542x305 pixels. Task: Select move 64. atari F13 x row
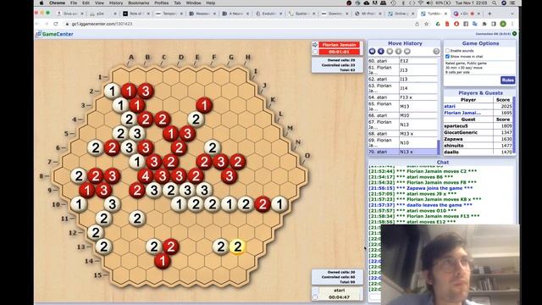(x=403, y=97)
